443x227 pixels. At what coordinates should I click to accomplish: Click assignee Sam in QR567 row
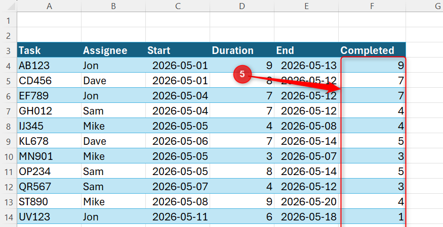(x=113, y=187)
